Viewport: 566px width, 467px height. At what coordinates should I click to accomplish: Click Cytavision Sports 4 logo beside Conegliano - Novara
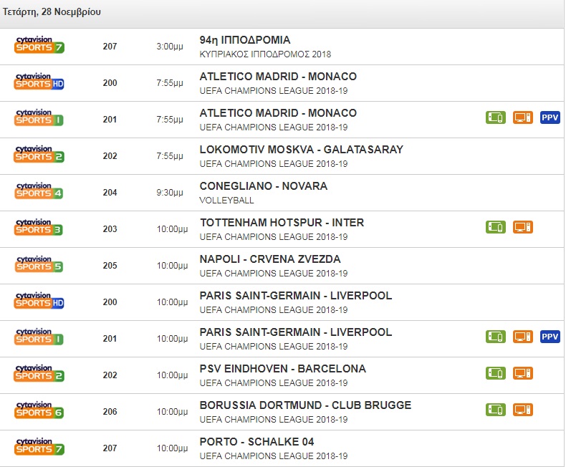[39, 191]
